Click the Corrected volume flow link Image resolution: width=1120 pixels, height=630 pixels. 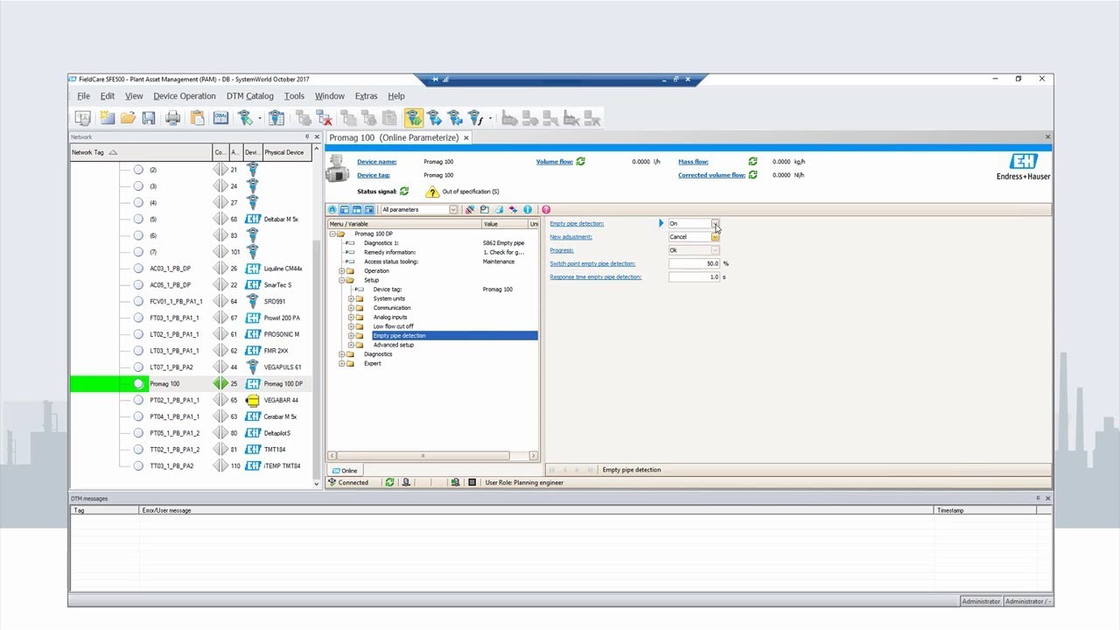pyautogui.click(x=711, y=175)
